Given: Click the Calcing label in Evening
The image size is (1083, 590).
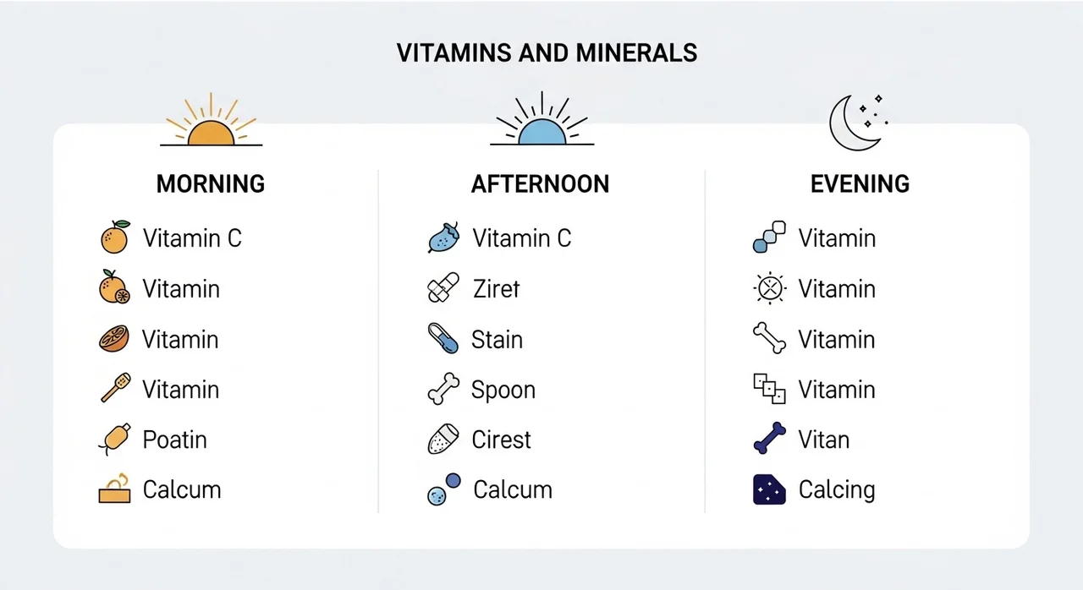Looking at the screenshot, I should tap(836, 490).
